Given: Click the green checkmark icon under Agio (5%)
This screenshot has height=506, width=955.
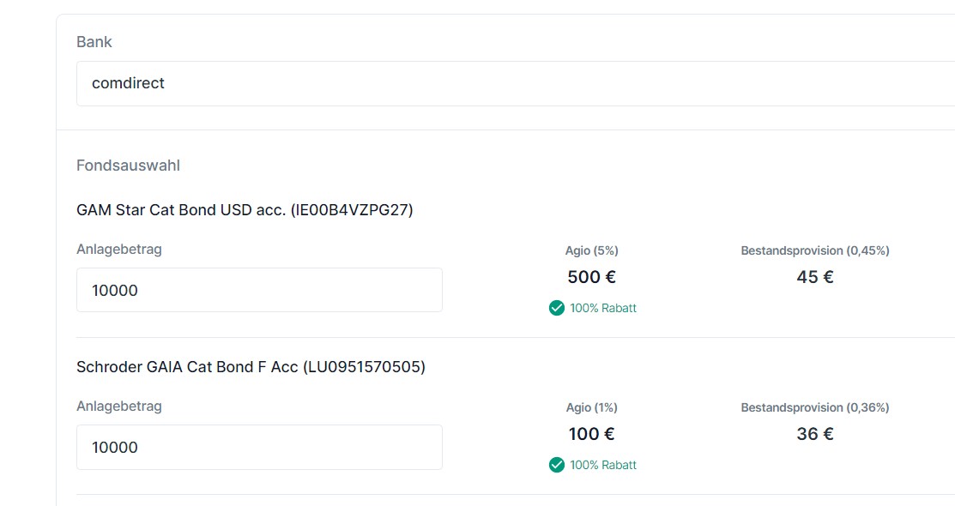Looking at the screenshot, I should coord(557,308).
